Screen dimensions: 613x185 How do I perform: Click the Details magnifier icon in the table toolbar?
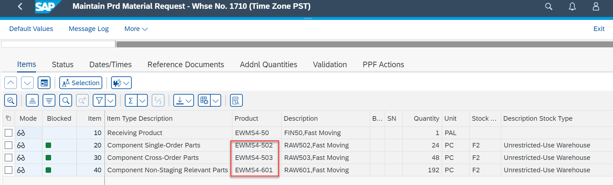pyautogui.click(x=10, y=100)
